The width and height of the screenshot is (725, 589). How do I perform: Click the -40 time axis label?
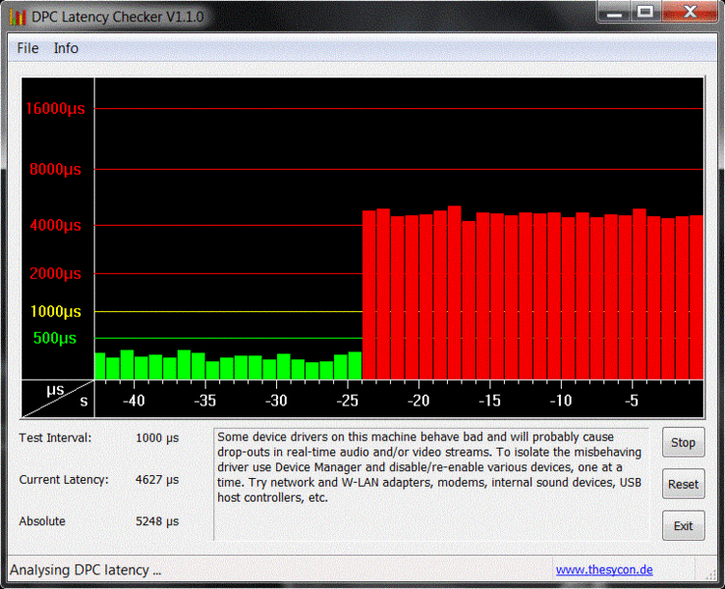point(134,401)
